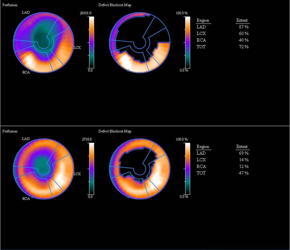Image resolution: width=290 pixels, height=250 pixels.
Task: Click the top Defect Blackout Map title
Action: pyautogui.click(x=115, y=5)
